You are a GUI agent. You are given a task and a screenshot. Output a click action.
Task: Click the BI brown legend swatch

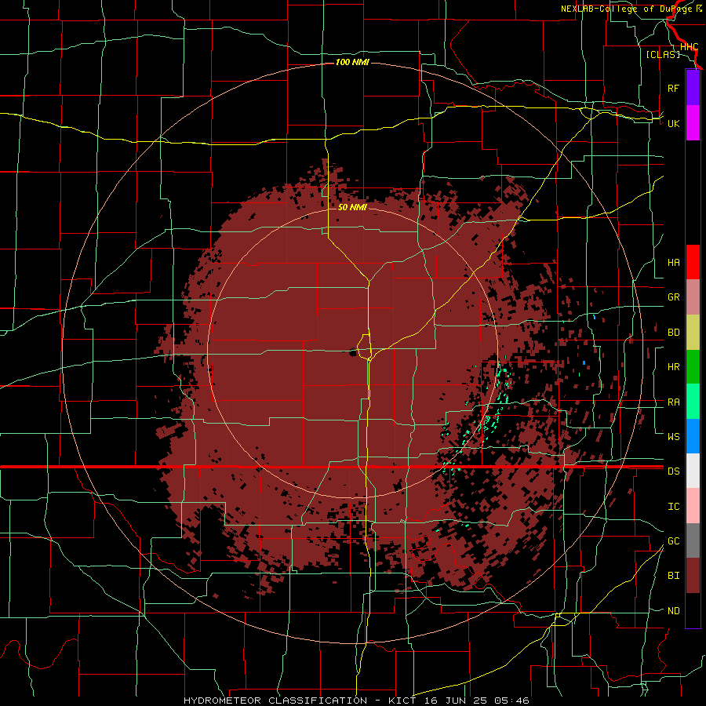(693, 576)
